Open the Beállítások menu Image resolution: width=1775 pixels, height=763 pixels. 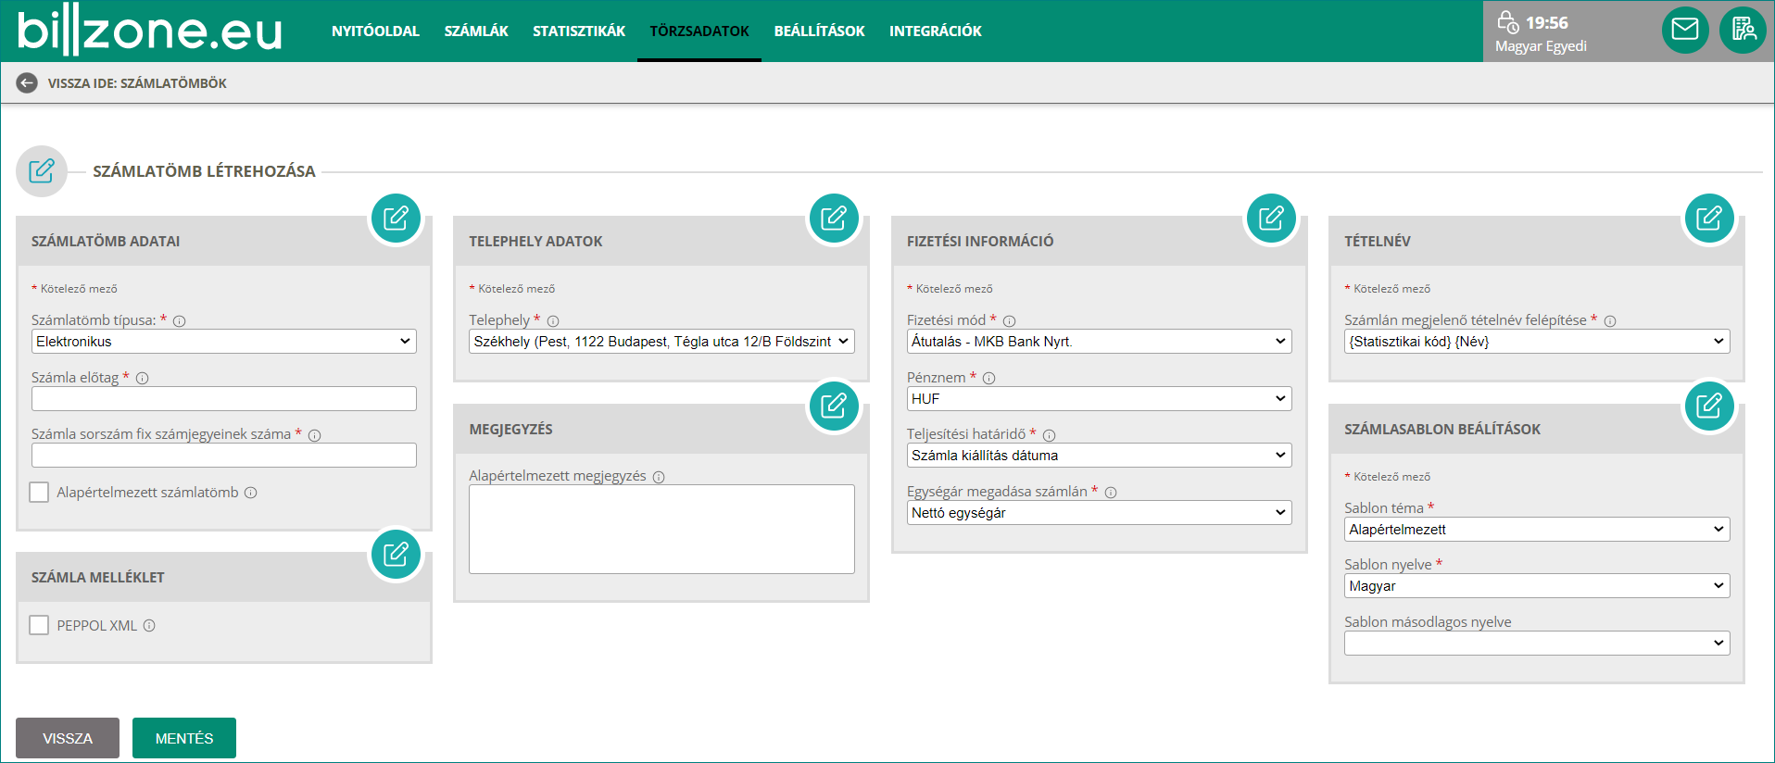820,31
